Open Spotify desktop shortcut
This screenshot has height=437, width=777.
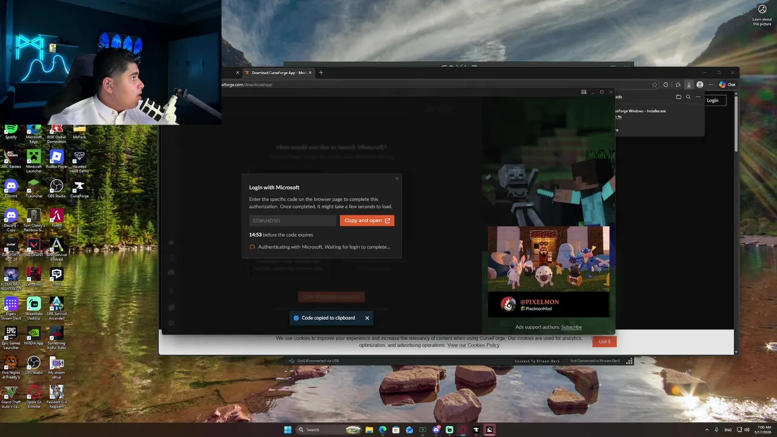[x=11, y=132]
